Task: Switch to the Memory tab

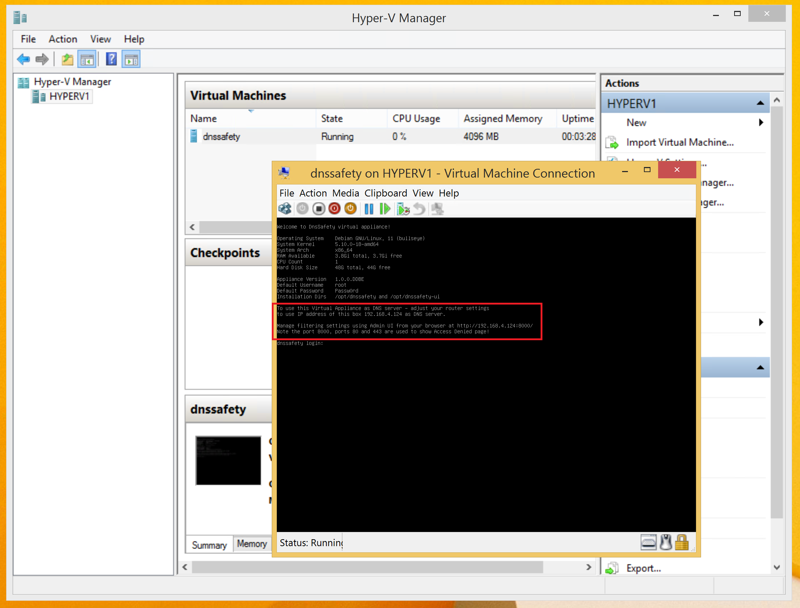Action: click(x=252, y=544)
